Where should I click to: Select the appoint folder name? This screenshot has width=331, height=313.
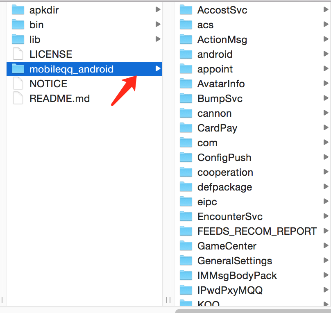point(215,69)
